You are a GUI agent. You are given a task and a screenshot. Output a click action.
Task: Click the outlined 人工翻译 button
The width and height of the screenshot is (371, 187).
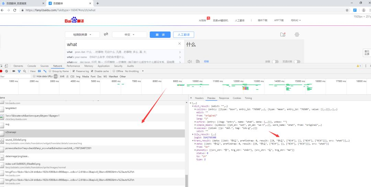click(183, 35)
